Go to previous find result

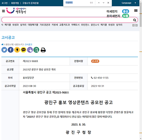click(99, 3)
